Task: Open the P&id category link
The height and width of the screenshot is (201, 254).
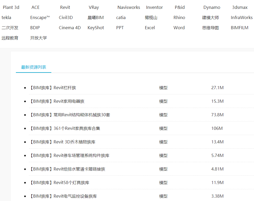Action: [x=180, y=7]
